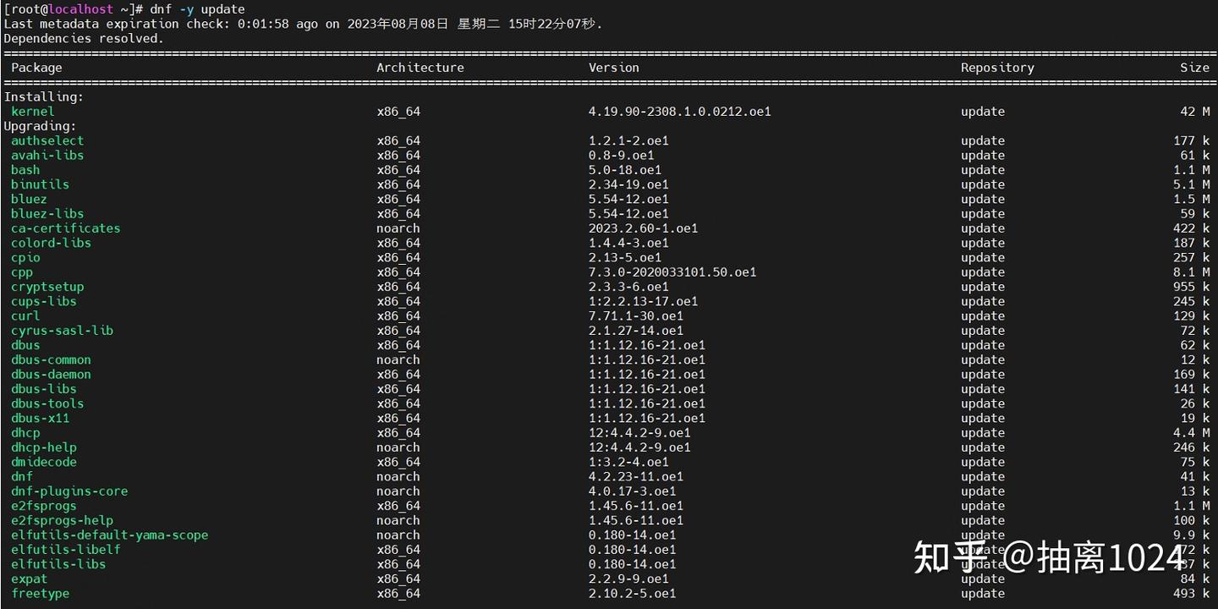Select the elfutils-default-yama-scope package text

click(109, 535)
